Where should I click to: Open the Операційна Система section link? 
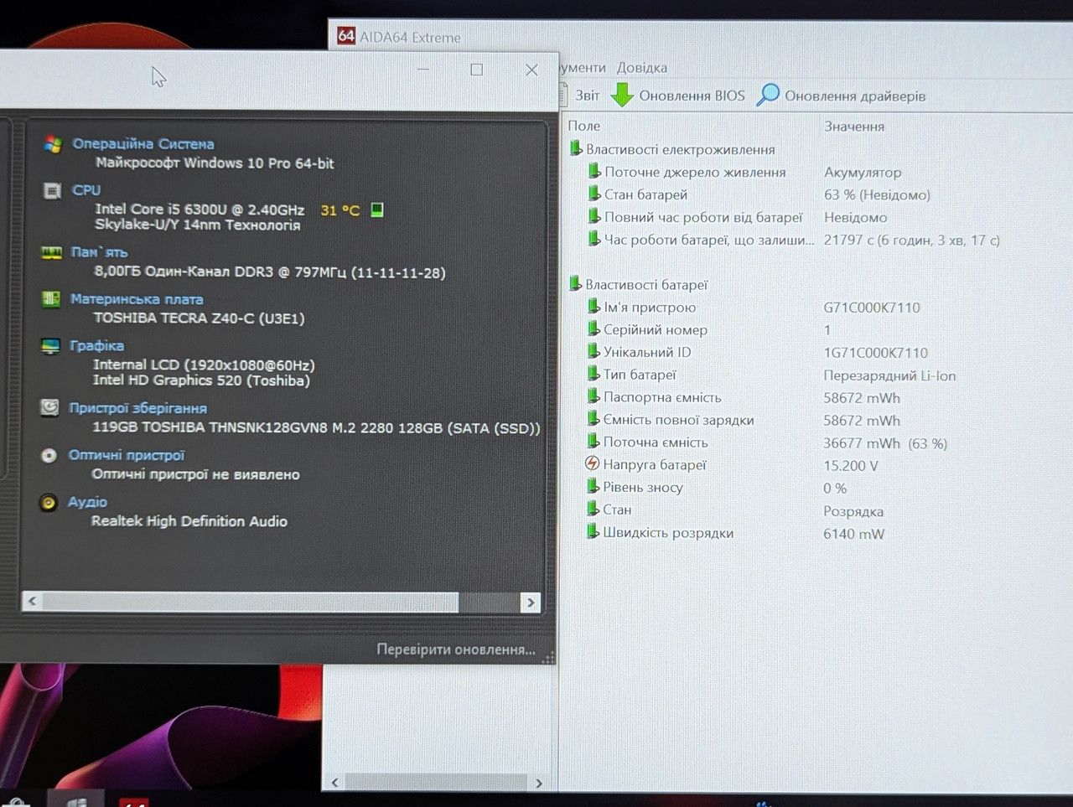pyautogui.click(x=143, y=144)
